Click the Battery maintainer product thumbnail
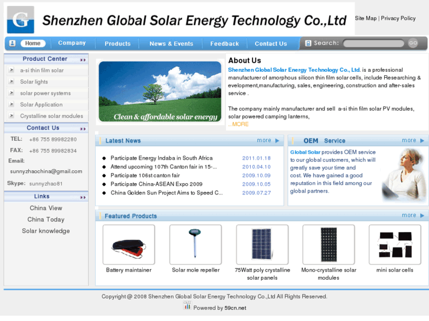Image resolution: width=429 pixels, height=321 pixels. pyautogui.click(x=129, y=244)
